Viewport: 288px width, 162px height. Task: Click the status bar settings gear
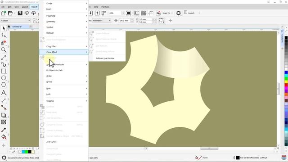4,157
